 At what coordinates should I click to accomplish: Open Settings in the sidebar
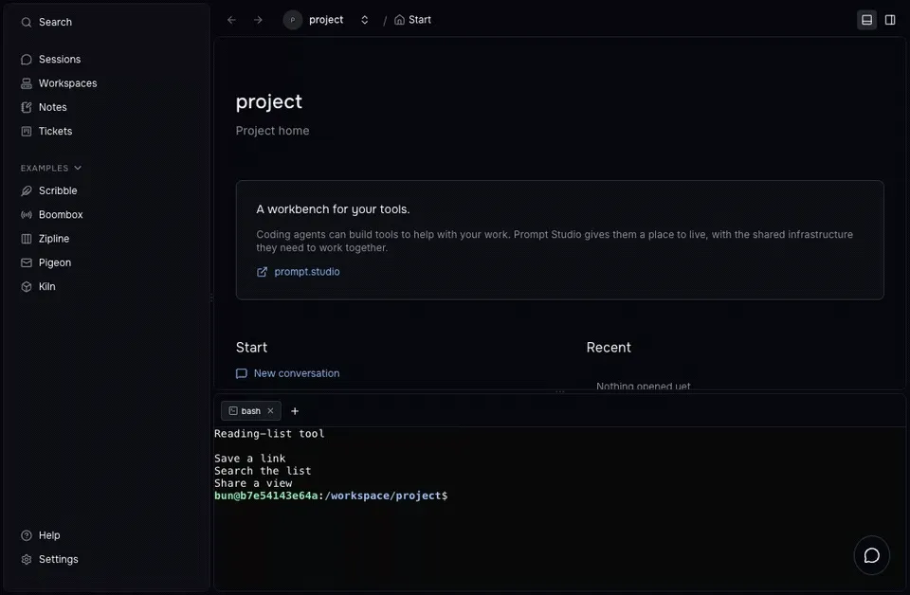106,559
